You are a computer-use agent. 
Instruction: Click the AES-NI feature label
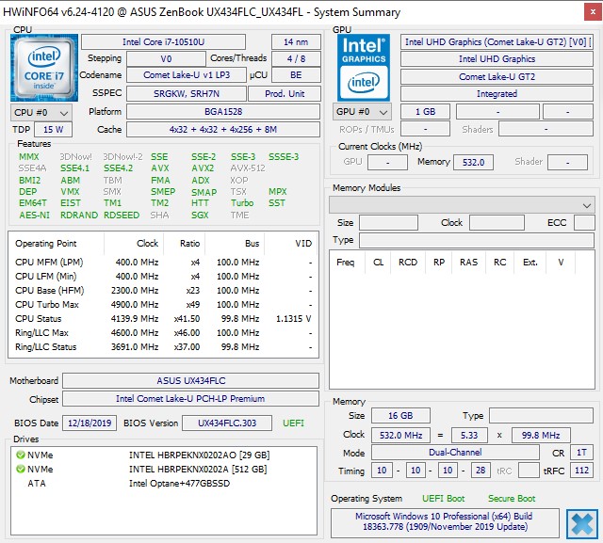pyautogui.click(x=34, y=216)
